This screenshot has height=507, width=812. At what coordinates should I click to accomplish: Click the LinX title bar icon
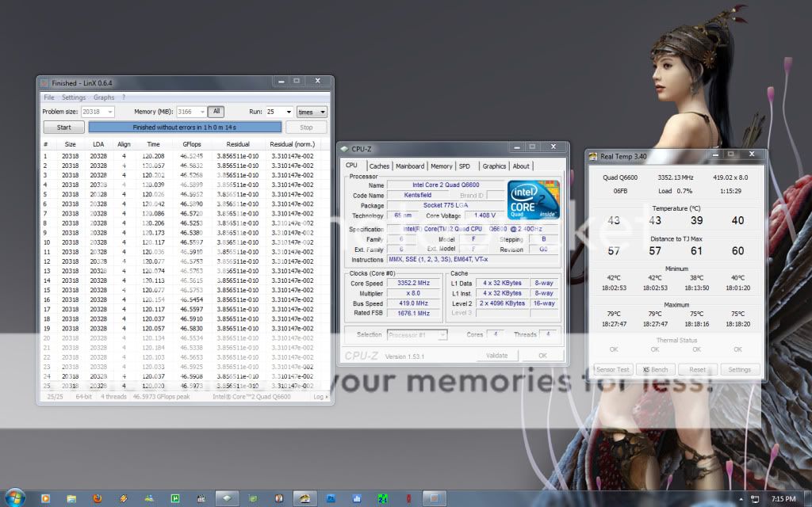45,82
